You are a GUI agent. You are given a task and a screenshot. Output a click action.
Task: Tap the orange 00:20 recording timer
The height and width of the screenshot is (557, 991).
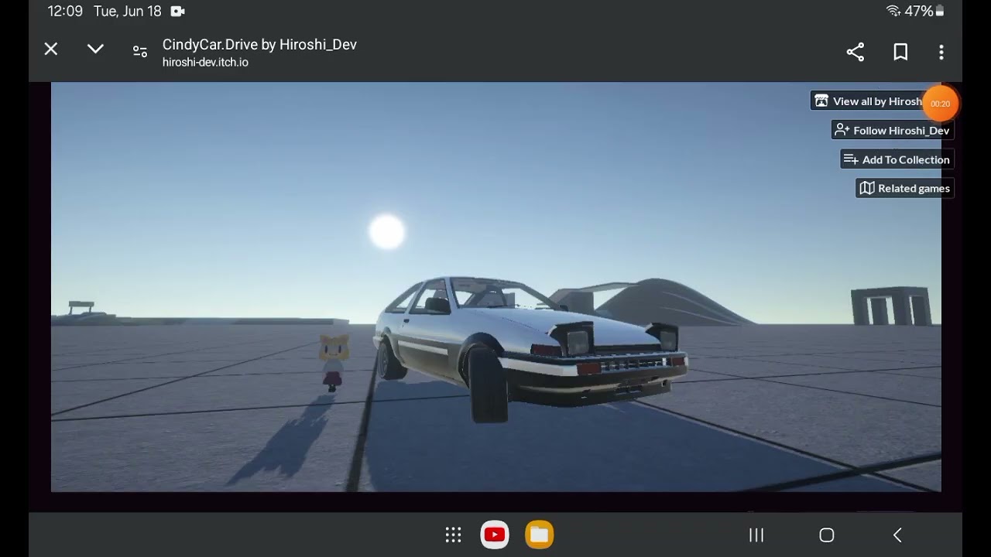941,104
